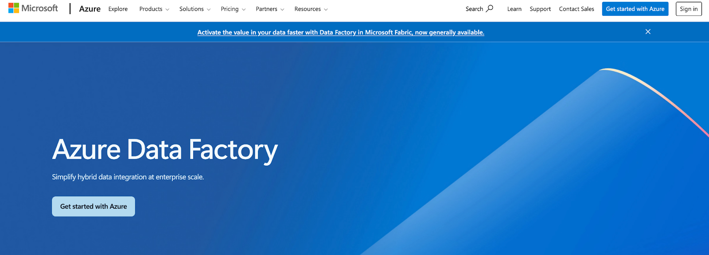The height and width of the screenshot is (255, 709).
Task: Open the Learn link
Action: click(514, 9)
